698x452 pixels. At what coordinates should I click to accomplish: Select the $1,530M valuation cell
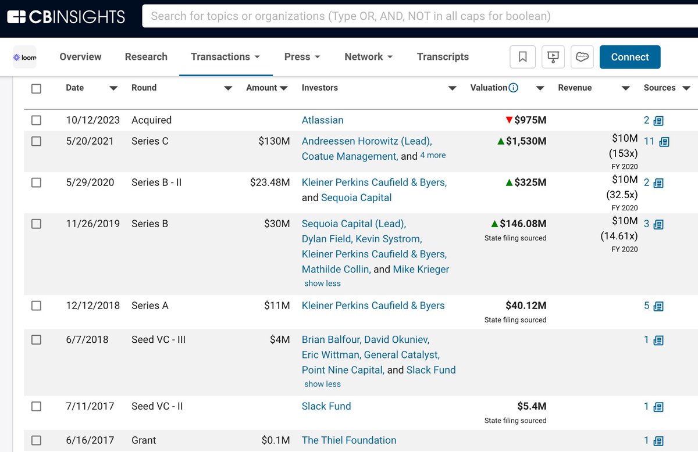pyautogui.click(x=526, y=141)
